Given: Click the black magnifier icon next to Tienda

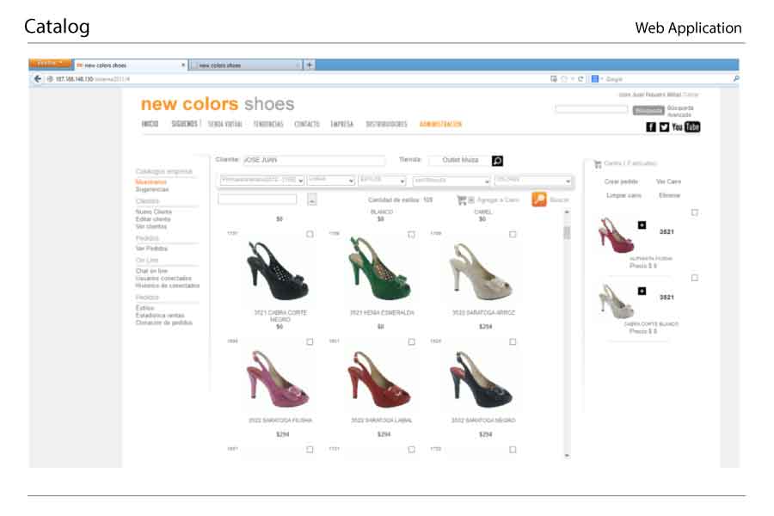Looking at the screenshot, I should (x=498, y=161).
